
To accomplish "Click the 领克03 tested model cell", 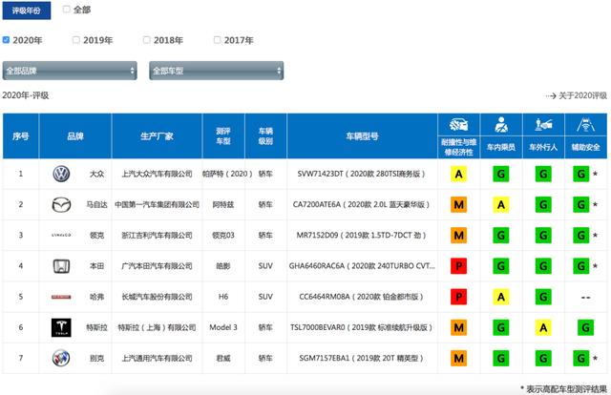I will coord(223,236).
